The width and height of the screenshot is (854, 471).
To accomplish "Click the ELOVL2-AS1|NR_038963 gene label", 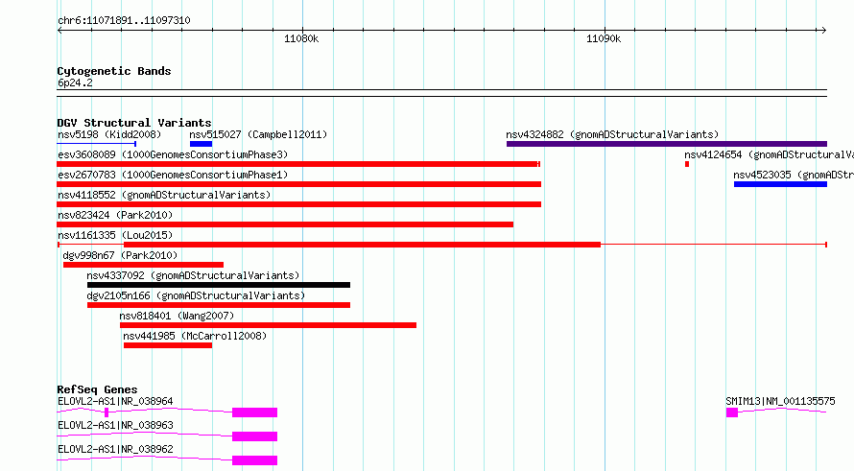I will [x=115, y=425].
